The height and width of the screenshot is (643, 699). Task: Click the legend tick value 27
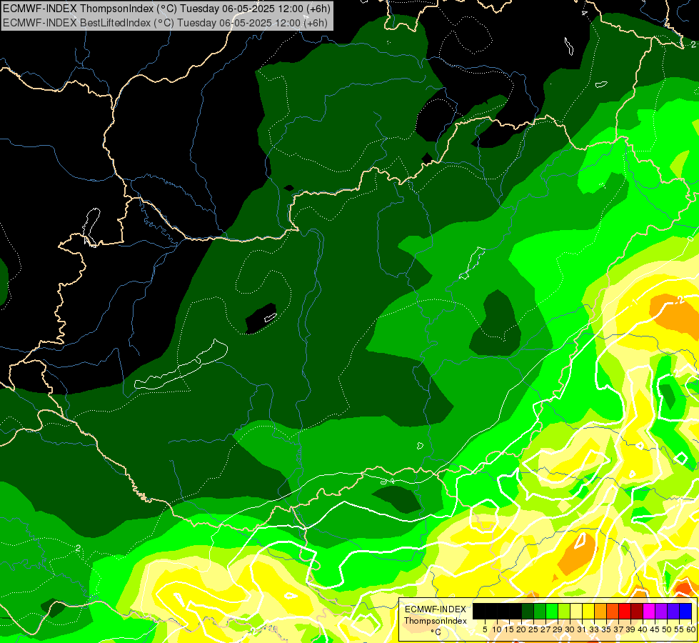545,629
